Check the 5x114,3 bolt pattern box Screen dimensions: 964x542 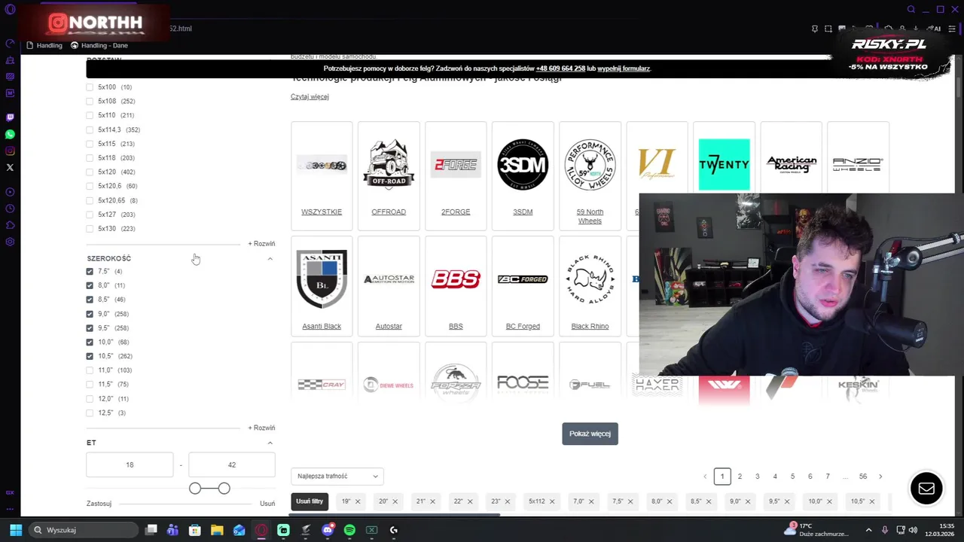pyautogui.click(x=90, y=129)
